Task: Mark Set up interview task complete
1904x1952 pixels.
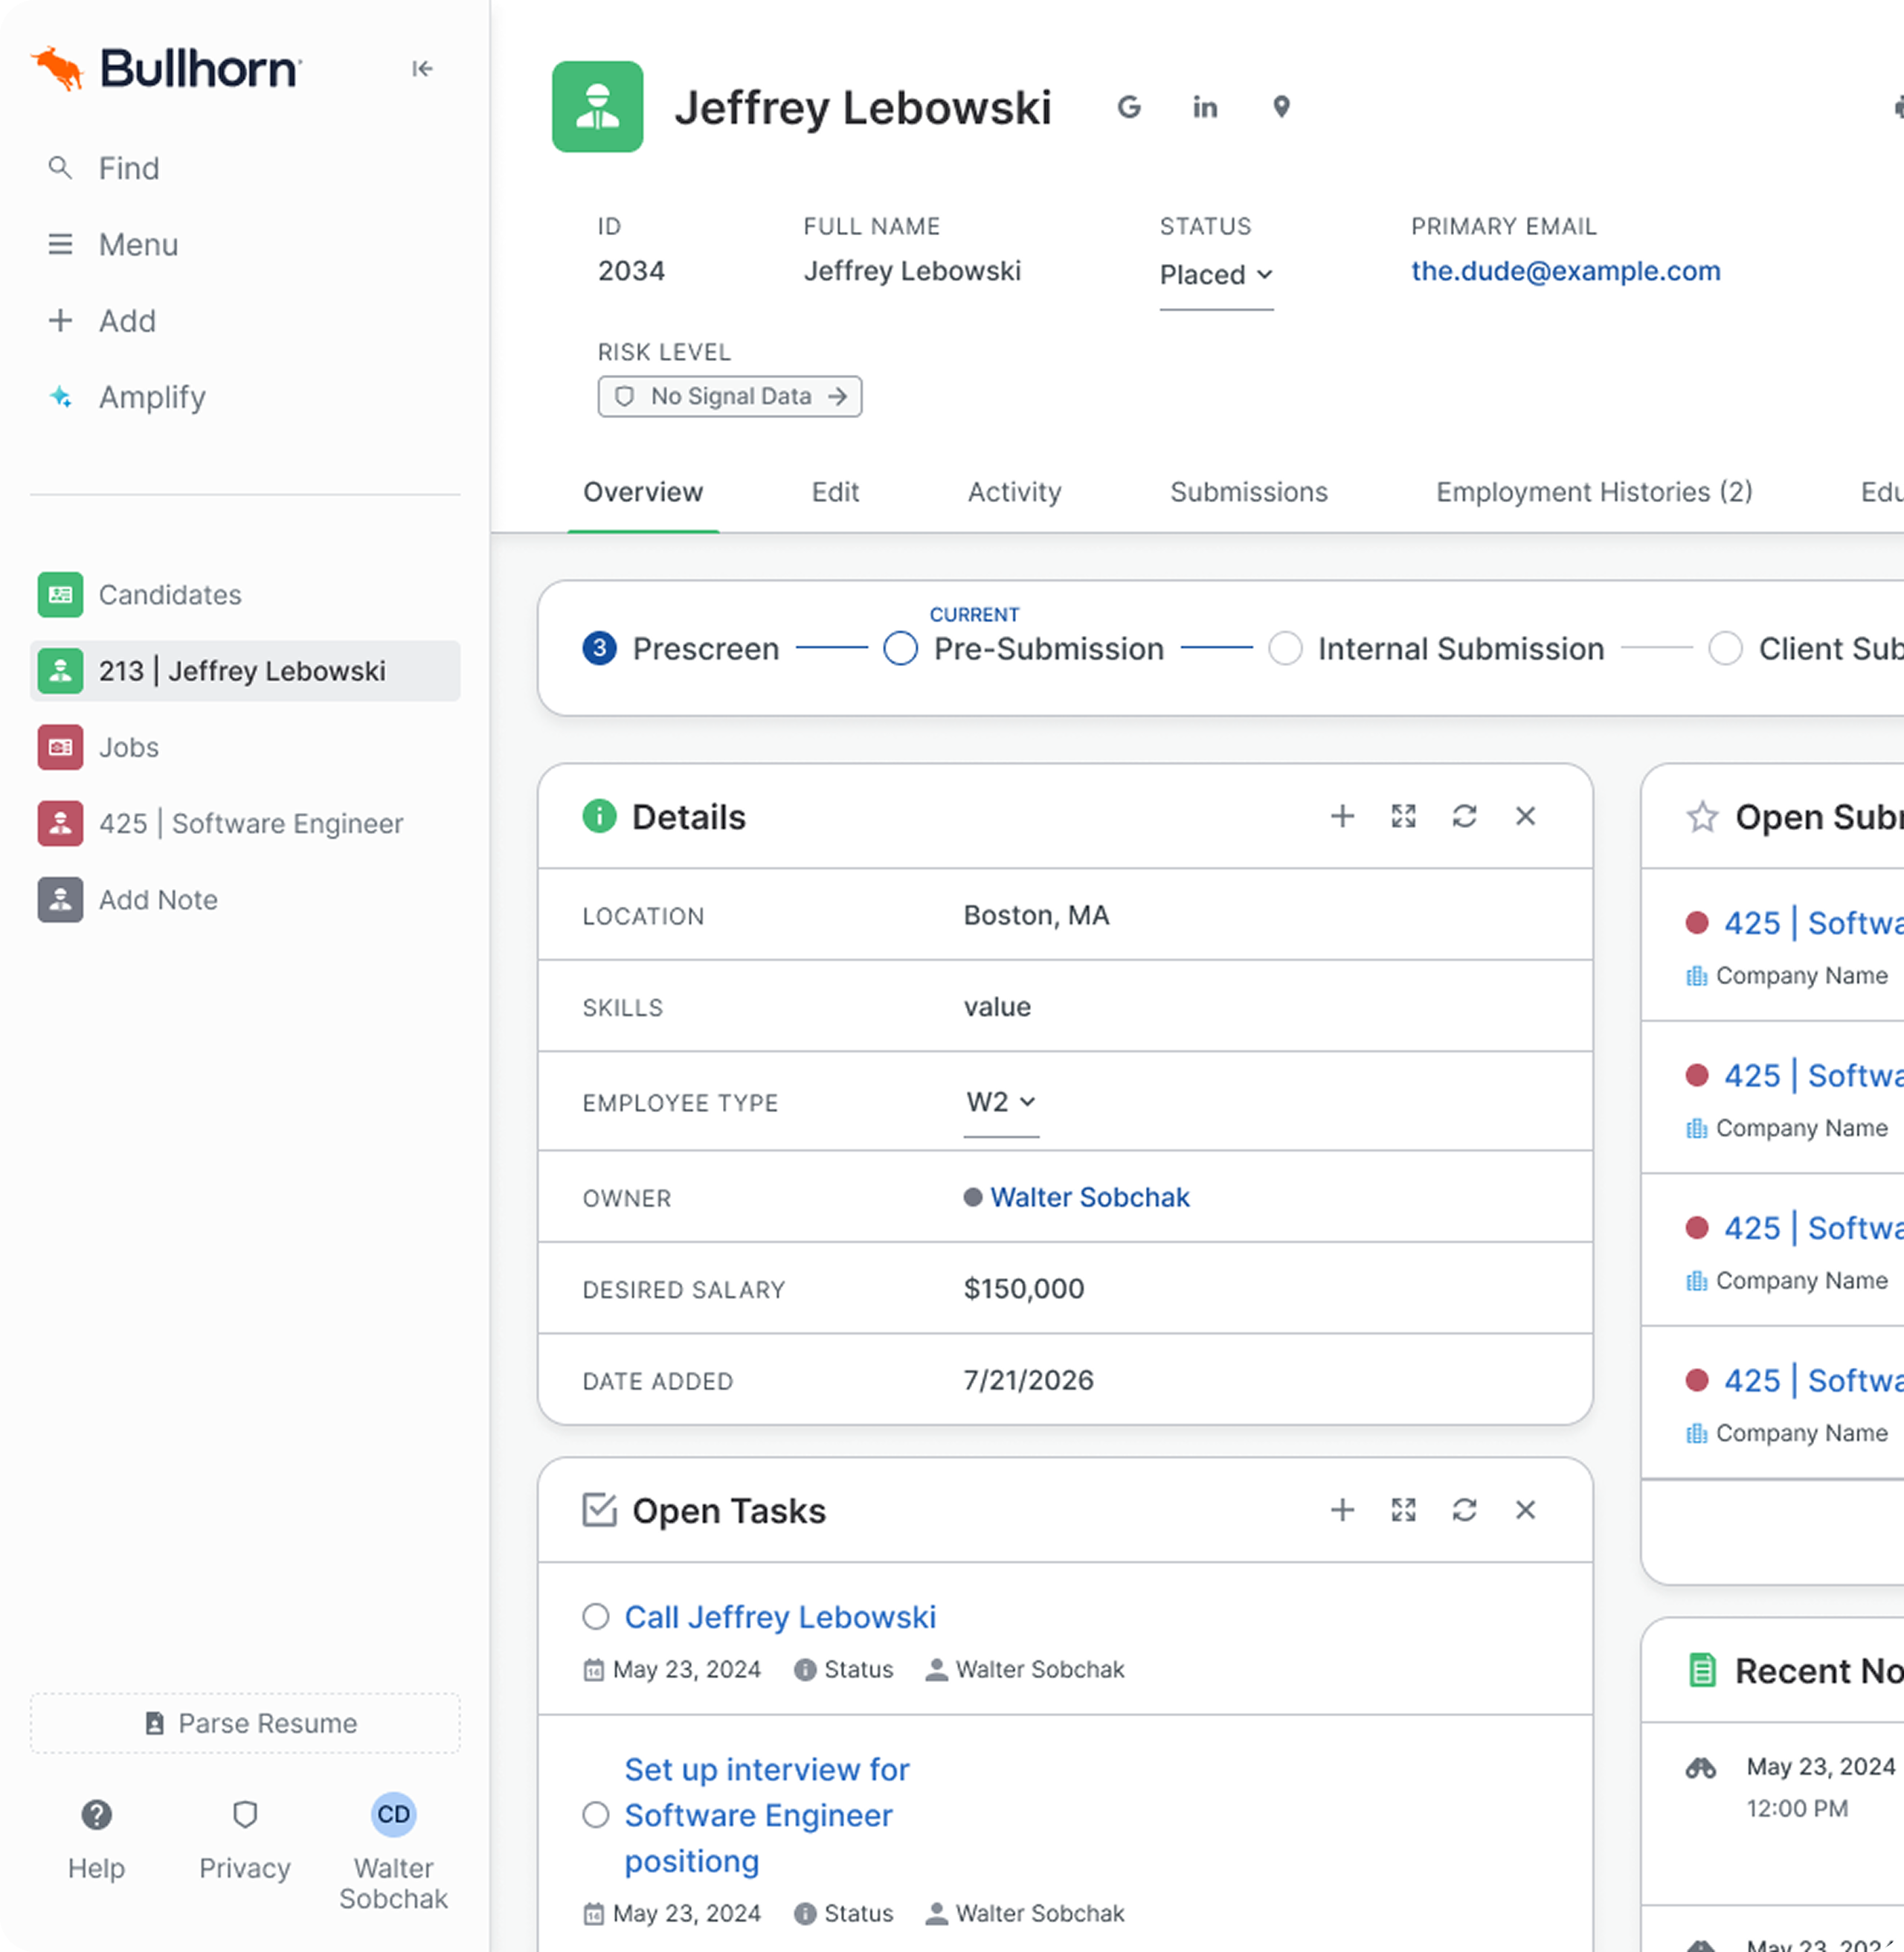Action: [596, 1814]
